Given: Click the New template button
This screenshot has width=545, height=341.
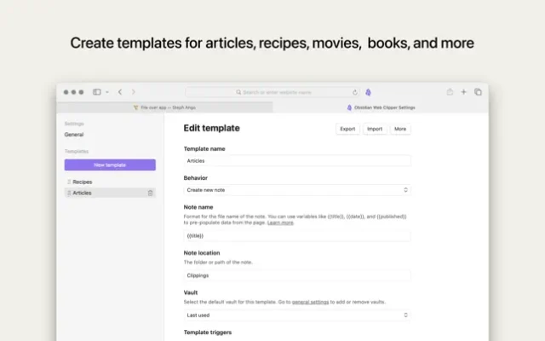Looking at the screenshot, I should click(110, 165).
